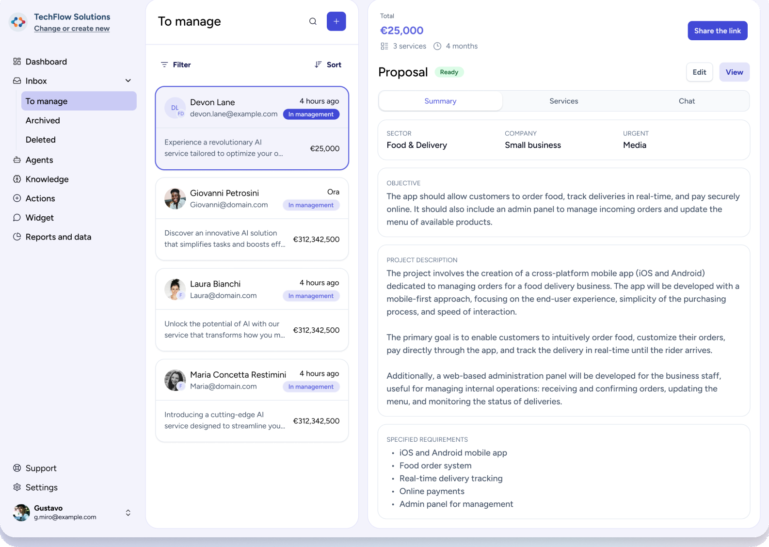Click Food & Delivery sector value

(x=417, y=145)
